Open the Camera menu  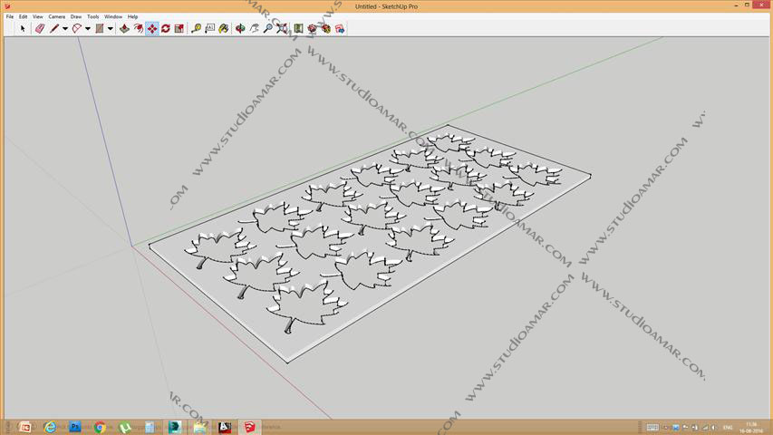[x=56, y=16]
